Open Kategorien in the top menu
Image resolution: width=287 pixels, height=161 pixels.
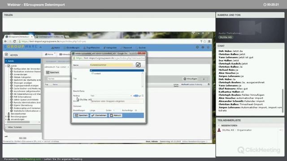tap(110, 48)
